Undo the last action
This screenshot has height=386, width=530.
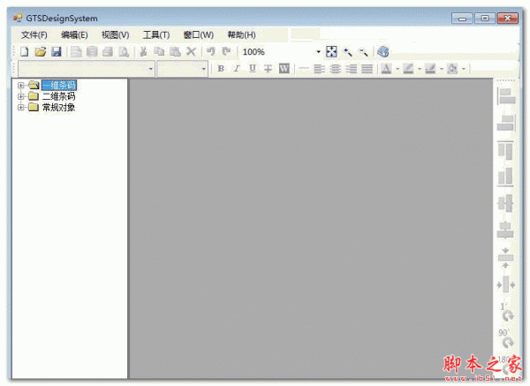tap(211, 52)
